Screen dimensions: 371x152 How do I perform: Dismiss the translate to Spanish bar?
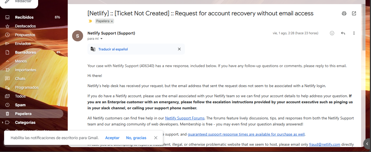click(179, 49)
